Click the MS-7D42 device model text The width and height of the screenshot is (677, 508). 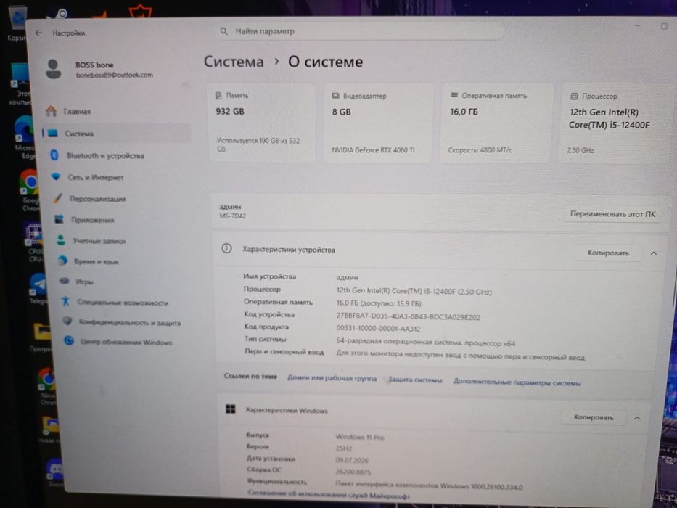tap(232, 216)
